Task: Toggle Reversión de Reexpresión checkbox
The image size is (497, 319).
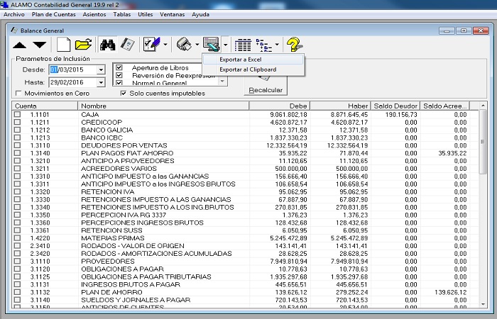Action: click(119, 75)
